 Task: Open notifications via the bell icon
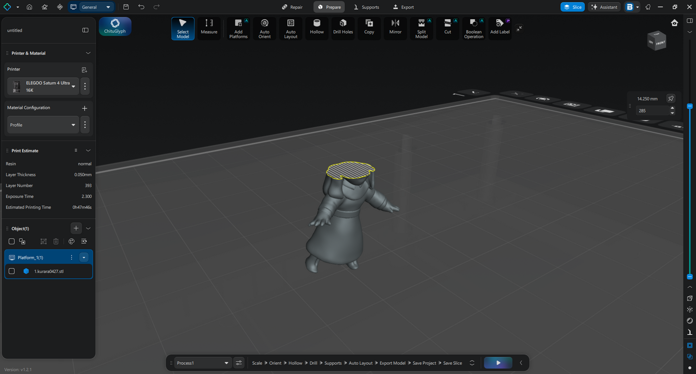click(x=648, y=7)
